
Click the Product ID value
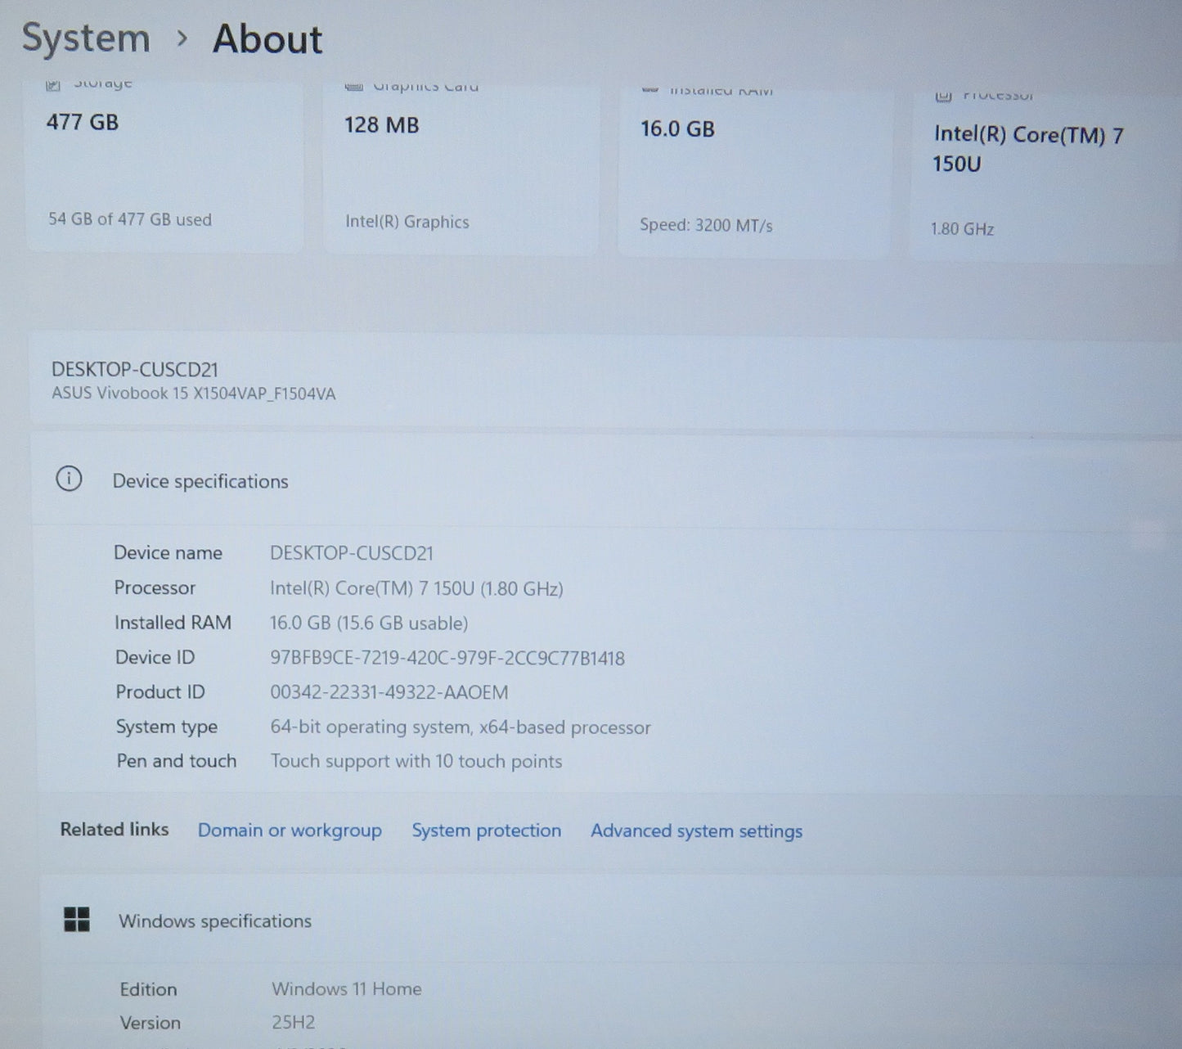point(389,692)
